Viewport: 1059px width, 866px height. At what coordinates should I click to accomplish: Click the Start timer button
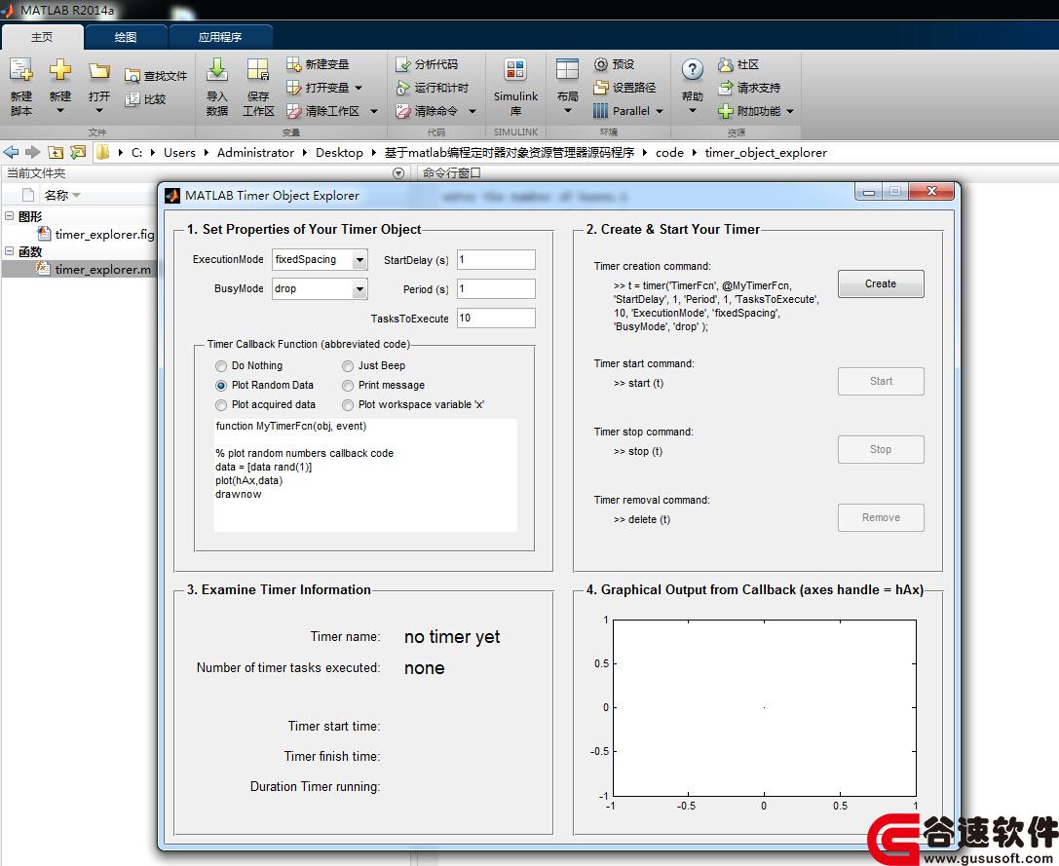click(881, 382)
